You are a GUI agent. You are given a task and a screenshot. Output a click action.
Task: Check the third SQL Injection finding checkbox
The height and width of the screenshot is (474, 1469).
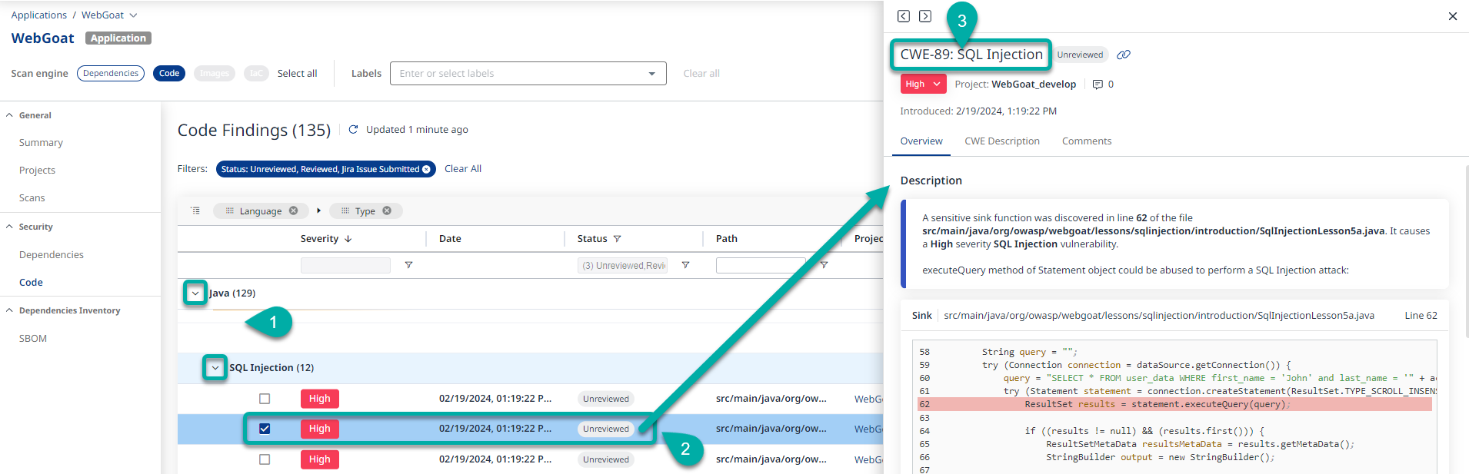click(x=265, y=459)
